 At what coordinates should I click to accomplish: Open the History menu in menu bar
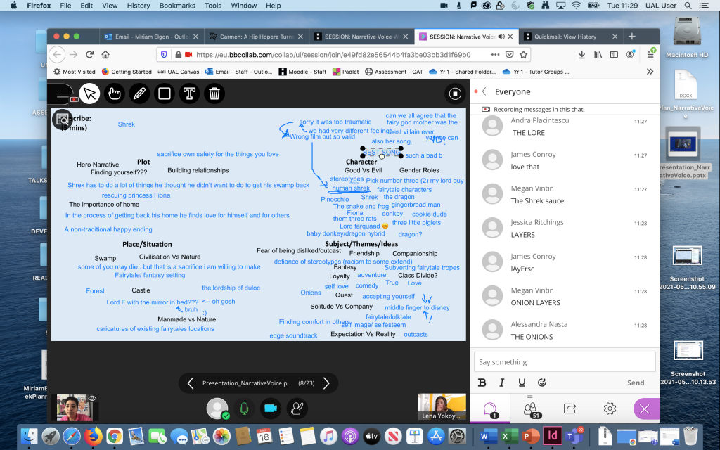click(139, 6)
